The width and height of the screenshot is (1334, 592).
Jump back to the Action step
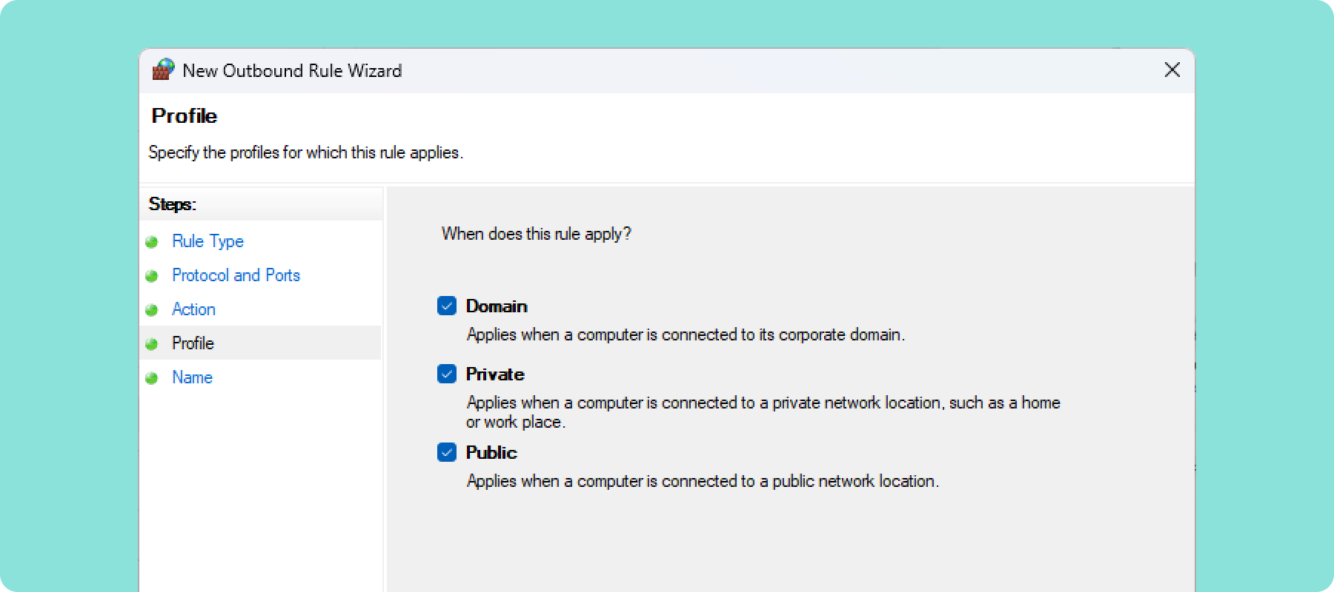pos(193,309)
